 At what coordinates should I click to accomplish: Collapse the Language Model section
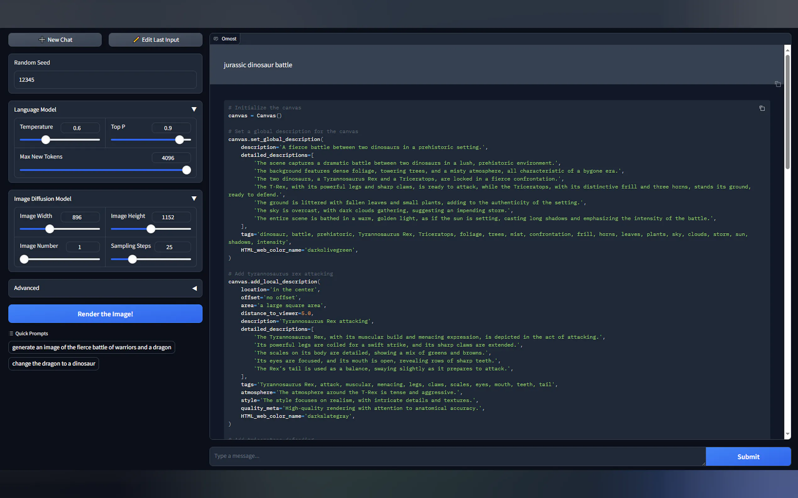click(194, 109)
